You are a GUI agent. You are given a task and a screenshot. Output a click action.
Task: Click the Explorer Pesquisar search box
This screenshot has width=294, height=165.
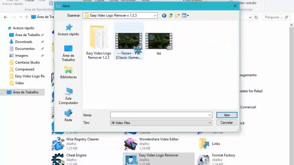pos(276,17)
